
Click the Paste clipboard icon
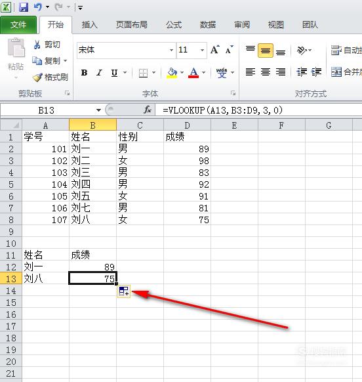[x=16, y=48]
